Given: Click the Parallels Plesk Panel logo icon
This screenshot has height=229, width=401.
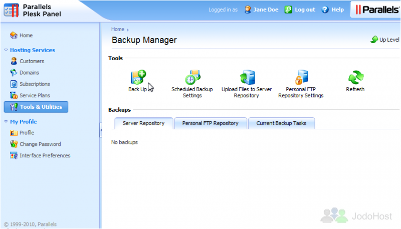Looking at the screenshot, I should (11, 10).
